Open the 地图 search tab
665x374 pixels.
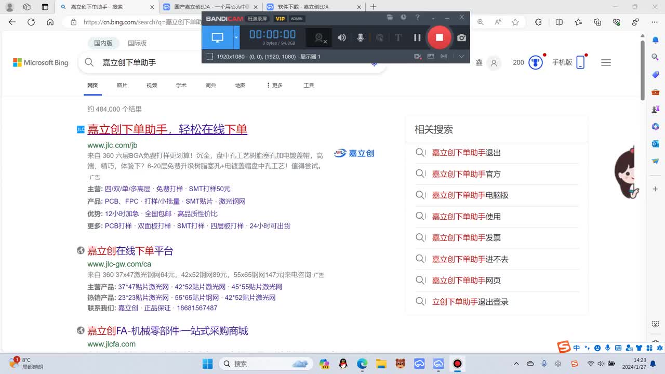[240, 85]
